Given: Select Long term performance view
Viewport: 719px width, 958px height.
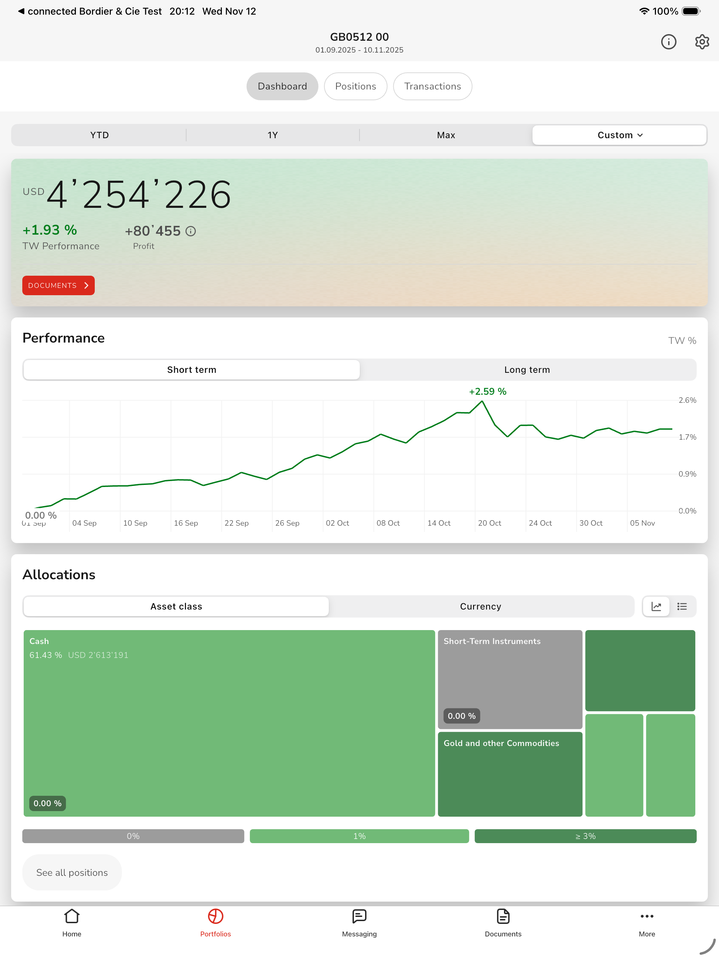Looking at the screenshot, I should click(x=527, y=370).
